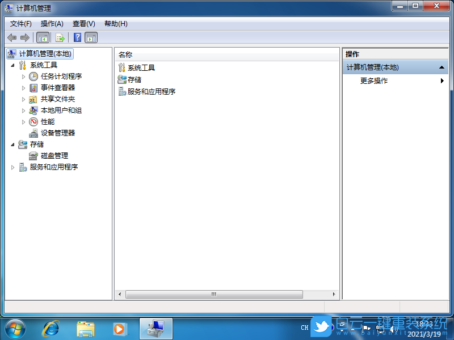Viewport: 454px width, 340px height.
Task: Click the Forward navigation arrow
Action: [25, 37]
